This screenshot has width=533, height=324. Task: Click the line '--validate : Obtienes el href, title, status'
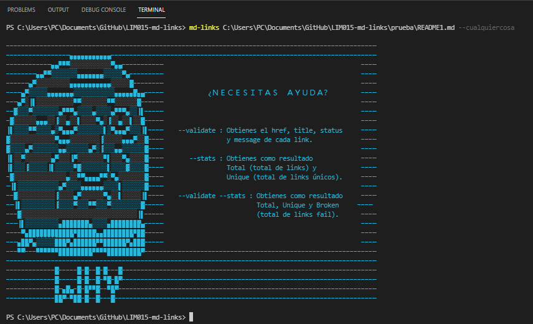tap(260, 130)
